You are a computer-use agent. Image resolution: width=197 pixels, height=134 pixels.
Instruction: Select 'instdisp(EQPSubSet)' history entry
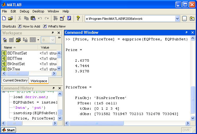point(35,113)
